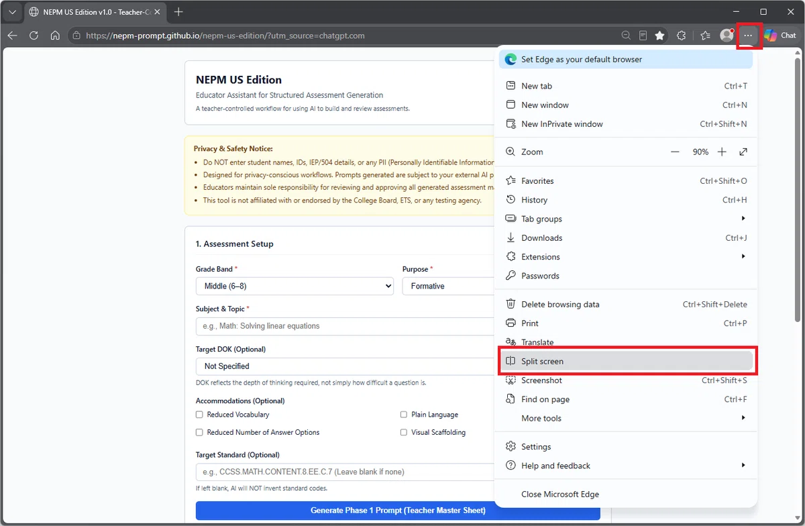Open History from the menu
The width and height of the screenshot is (805, 526).
click(x=625, y=199)
